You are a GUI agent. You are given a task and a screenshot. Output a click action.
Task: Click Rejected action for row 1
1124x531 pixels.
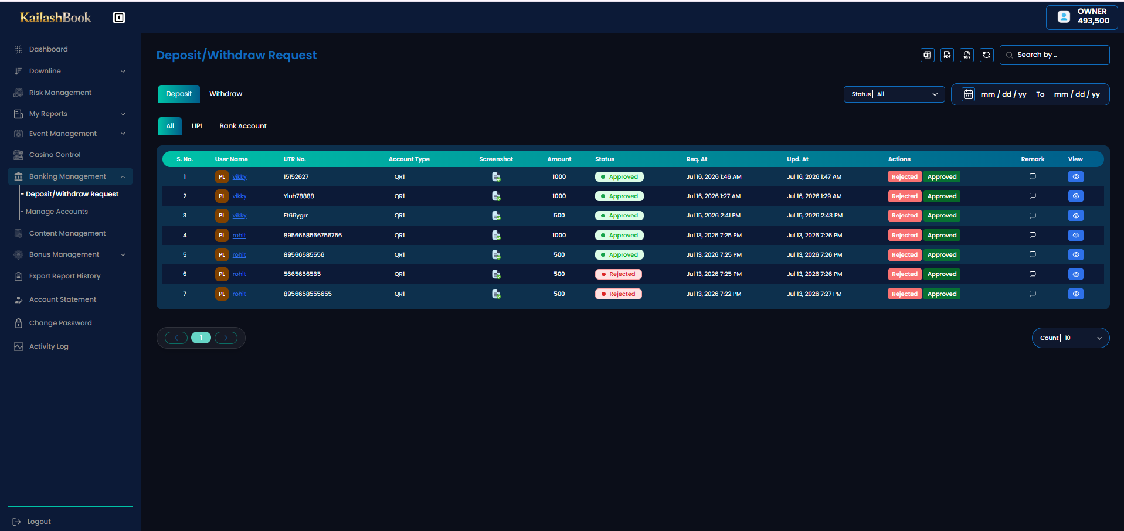tap(905, 176)
